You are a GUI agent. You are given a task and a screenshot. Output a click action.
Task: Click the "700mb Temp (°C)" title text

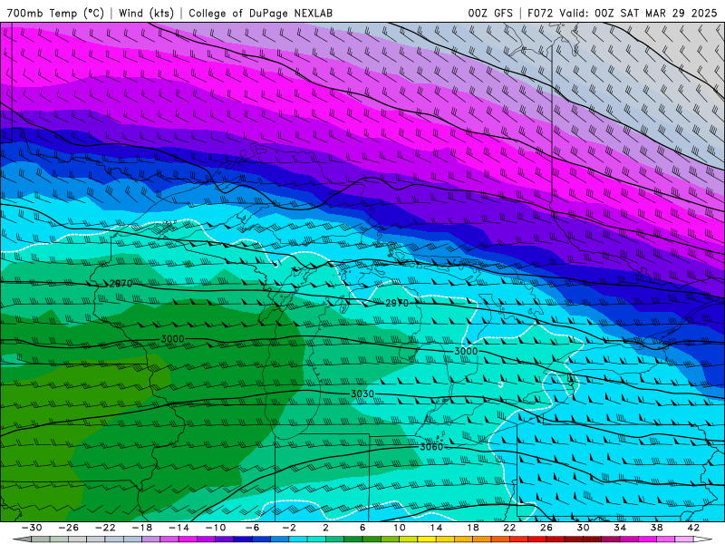point(55,13)
